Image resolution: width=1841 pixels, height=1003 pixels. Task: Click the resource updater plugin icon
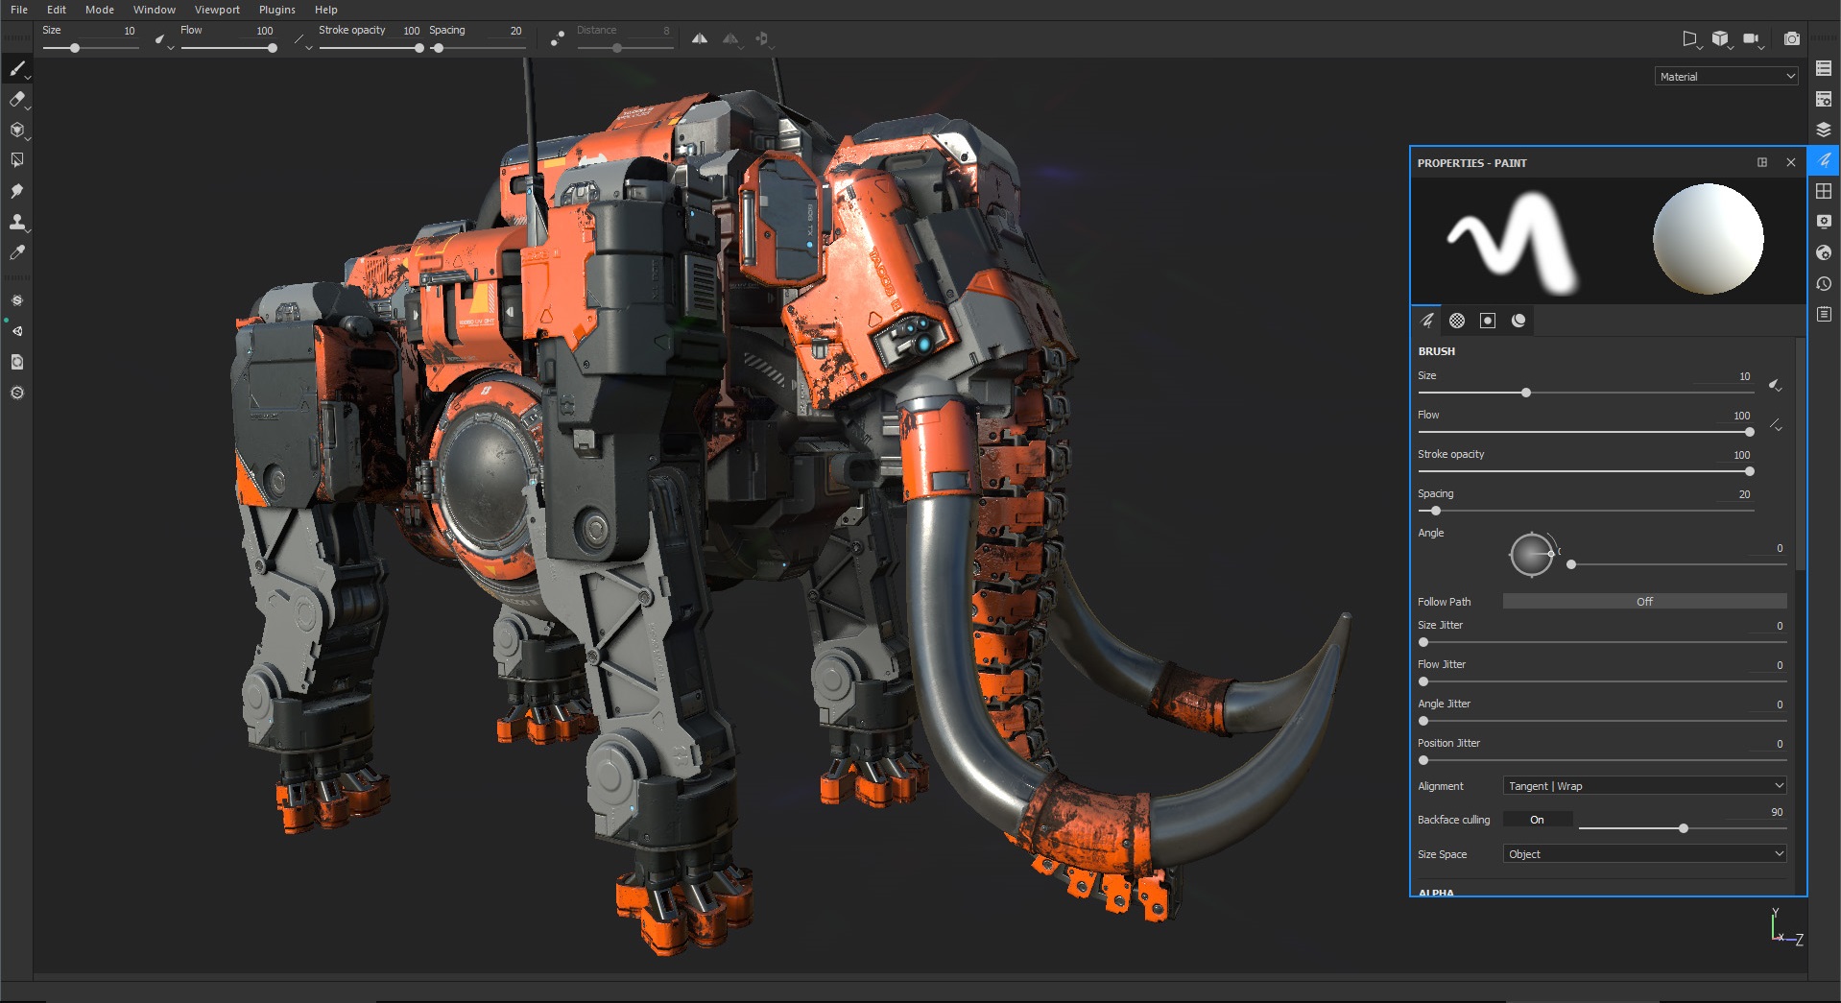[17, 362]
